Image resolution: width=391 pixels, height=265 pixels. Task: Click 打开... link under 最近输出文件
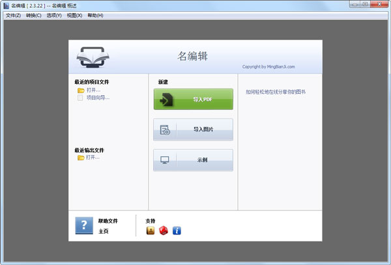93,158
